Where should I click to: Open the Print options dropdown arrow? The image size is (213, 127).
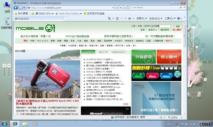133,19
